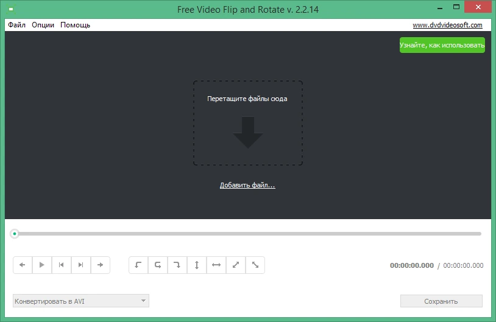Click the Добавить файл link
This screenshot has width=496, height=322.
[247, 185]
